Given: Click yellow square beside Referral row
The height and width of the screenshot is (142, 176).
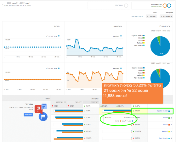Looking at the screenshot, I should click(169, 132).
